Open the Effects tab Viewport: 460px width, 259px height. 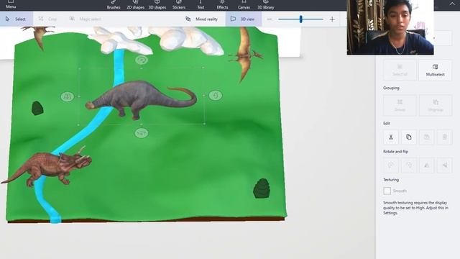click(222, 5)
